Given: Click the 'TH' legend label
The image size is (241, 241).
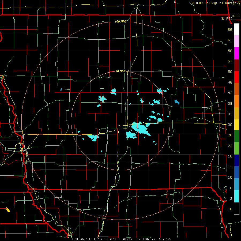Looking at the screenshot, I should point(230,209).
